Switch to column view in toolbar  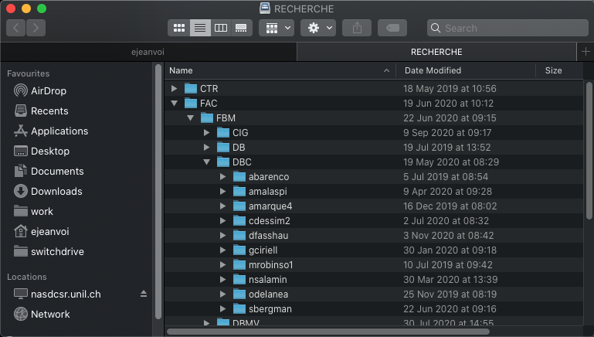coord(221,28)
